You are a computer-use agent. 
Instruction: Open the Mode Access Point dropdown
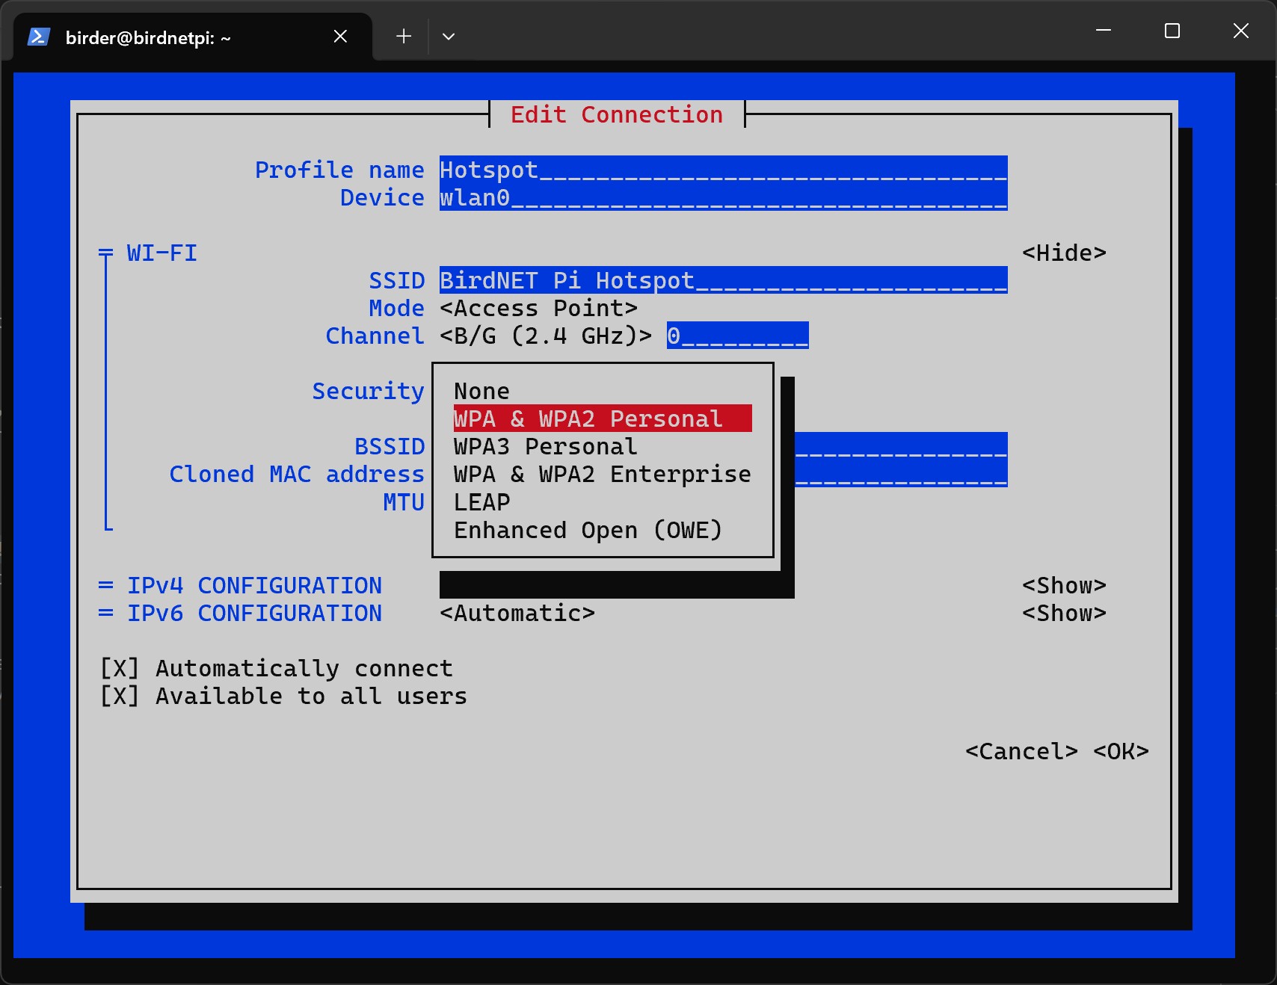538,308
